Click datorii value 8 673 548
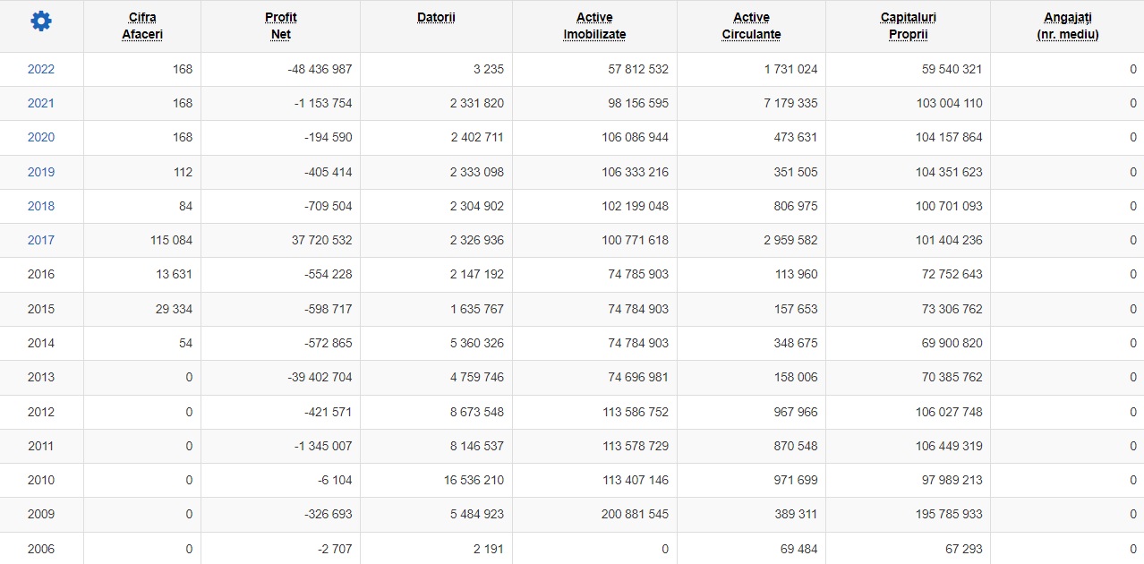This screenshot has height=564, width=1144. [477, 412]
